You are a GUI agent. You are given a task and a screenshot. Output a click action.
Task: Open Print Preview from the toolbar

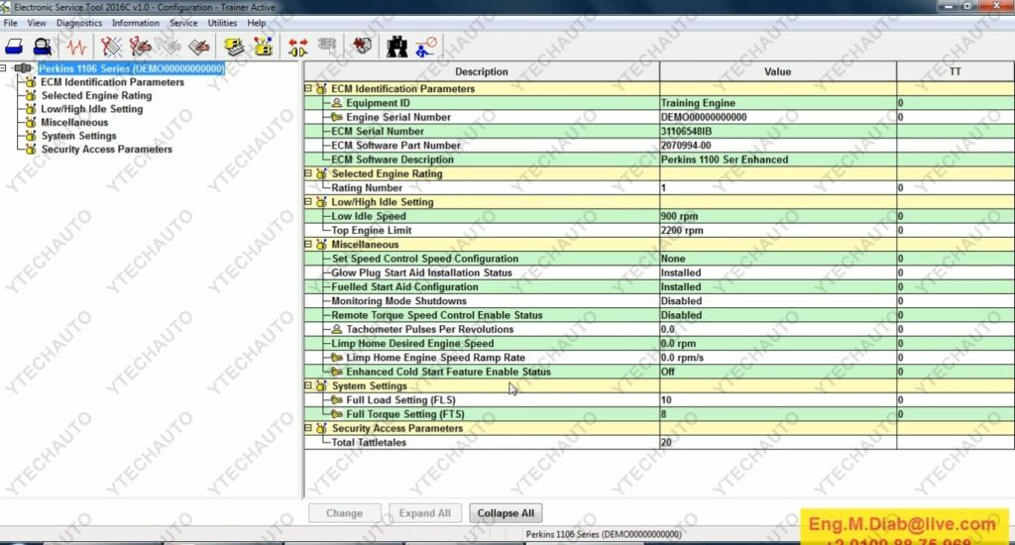click(43, 46)
